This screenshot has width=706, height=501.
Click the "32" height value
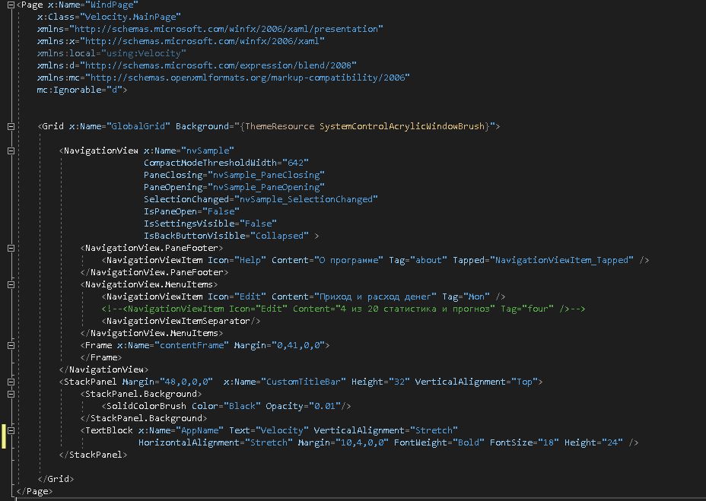pos(399,382)
